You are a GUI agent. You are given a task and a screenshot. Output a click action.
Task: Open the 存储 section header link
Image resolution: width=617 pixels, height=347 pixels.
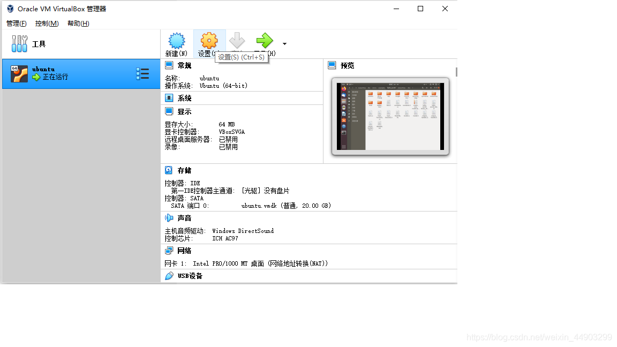click(184, 170)
